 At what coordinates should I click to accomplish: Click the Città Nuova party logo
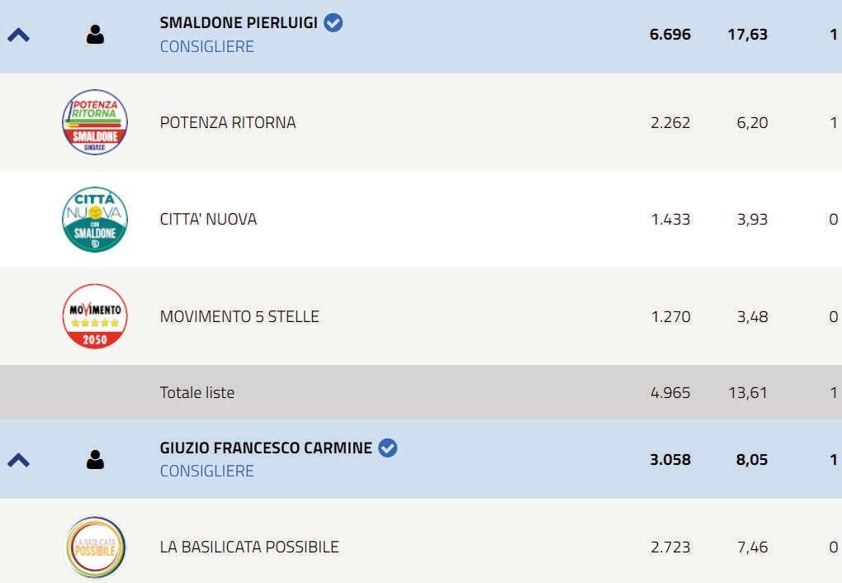[x=95, y=219]
